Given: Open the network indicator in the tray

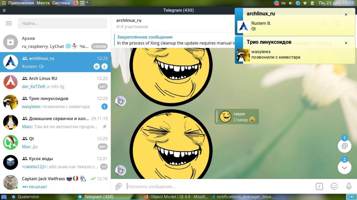Looking at the screenshot, I should [x=305, y=3].
